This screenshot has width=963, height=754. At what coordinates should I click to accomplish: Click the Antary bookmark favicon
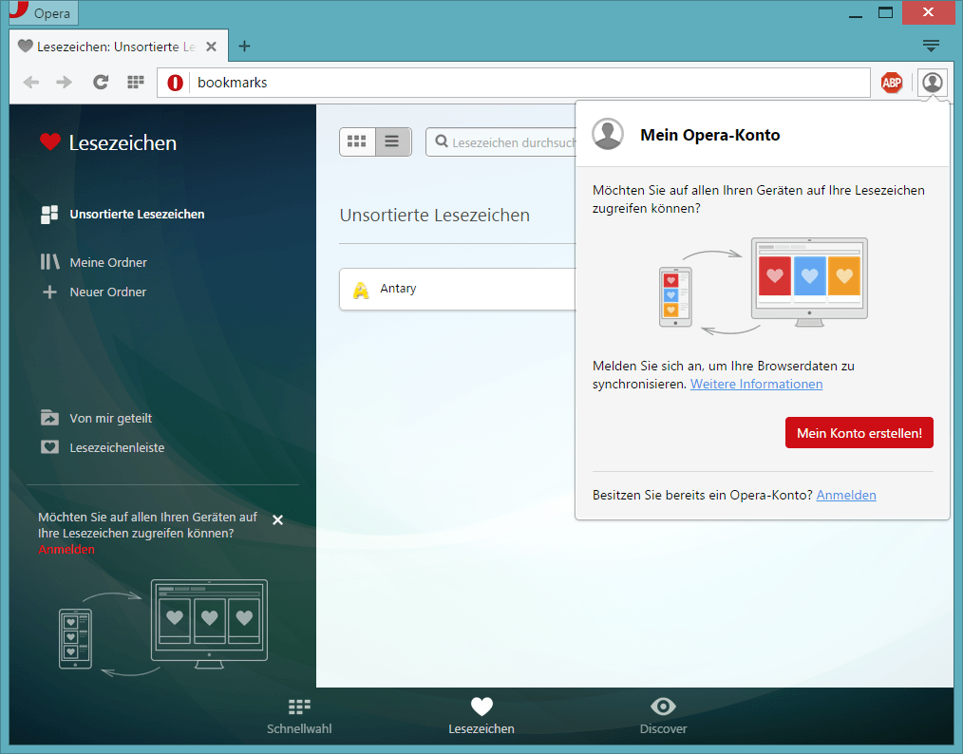(361, 290)
